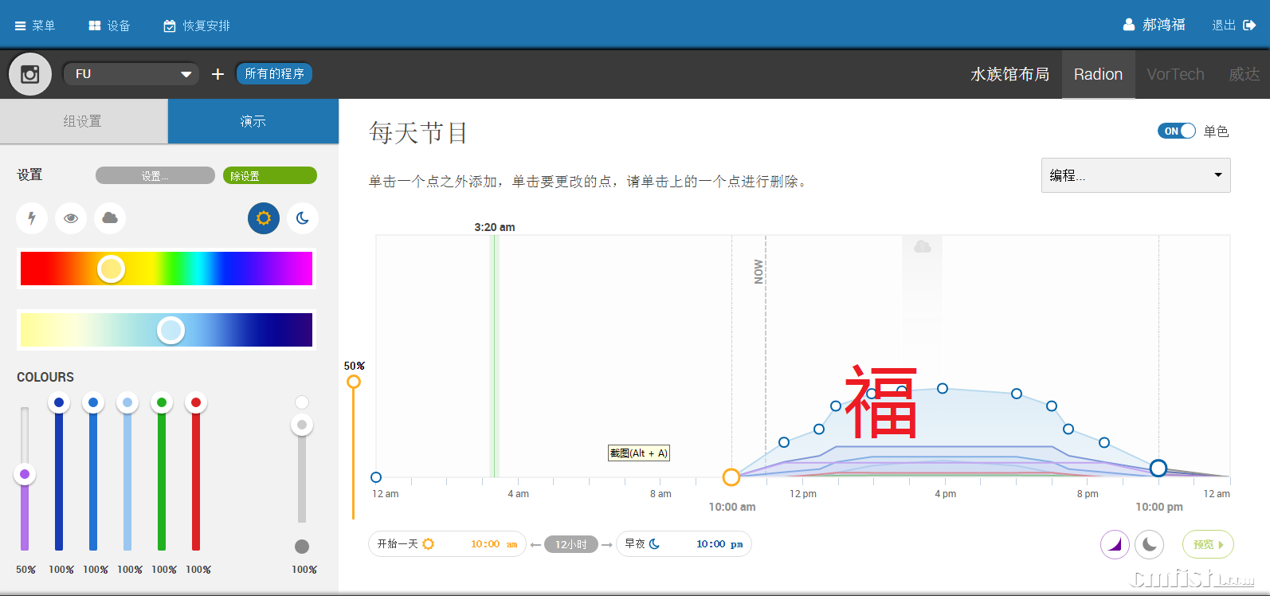Open the 郝鸿福 user profile
Screen dimensions: 1270x596
(x=1154, y=25)
